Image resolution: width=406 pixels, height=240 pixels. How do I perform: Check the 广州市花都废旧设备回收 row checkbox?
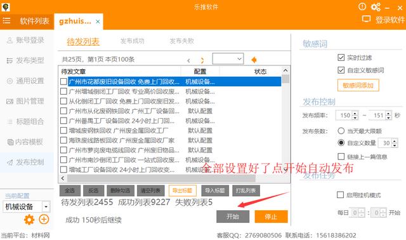tap(63, 82)
